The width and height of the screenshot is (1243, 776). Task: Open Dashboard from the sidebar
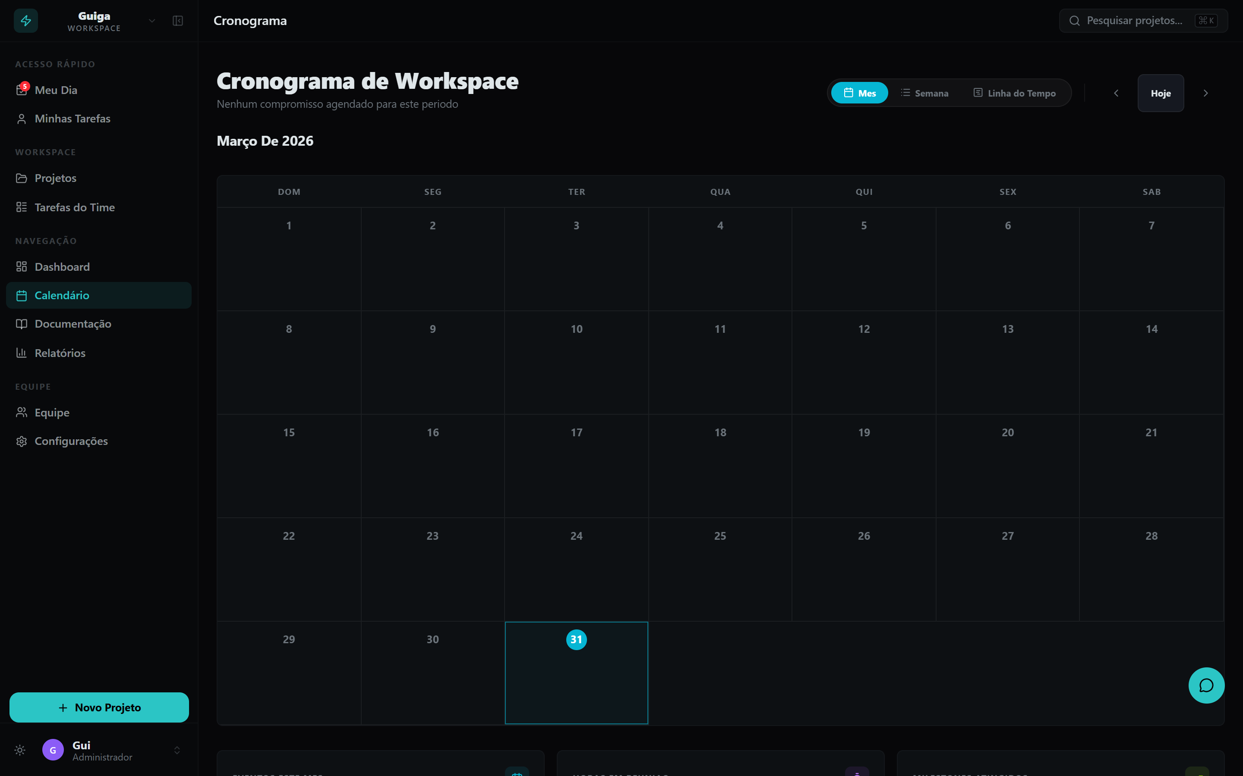point(62,266)
